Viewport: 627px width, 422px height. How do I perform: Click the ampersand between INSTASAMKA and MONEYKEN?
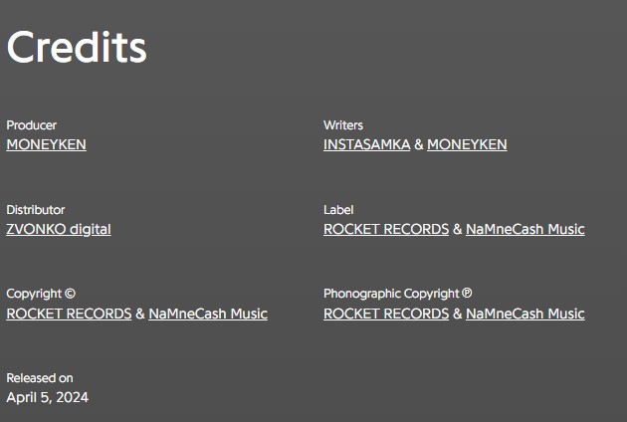pos(419,144)
